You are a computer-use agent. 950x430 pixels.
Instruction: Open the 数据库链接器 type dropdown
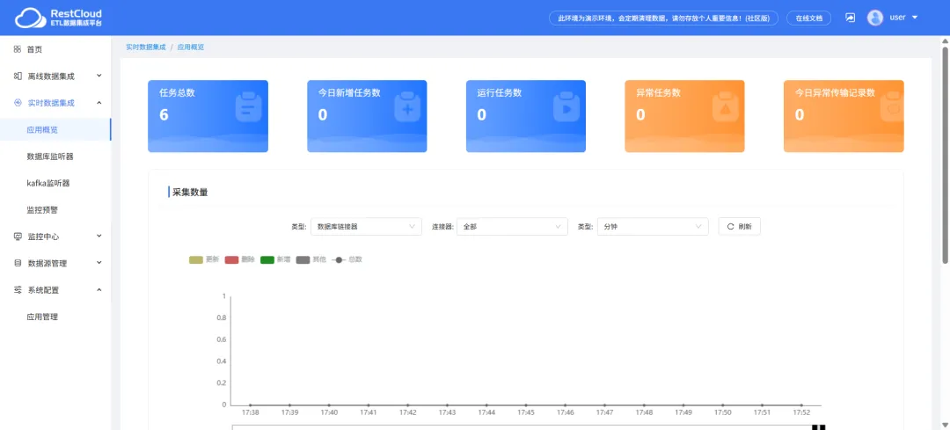[366, 227]
